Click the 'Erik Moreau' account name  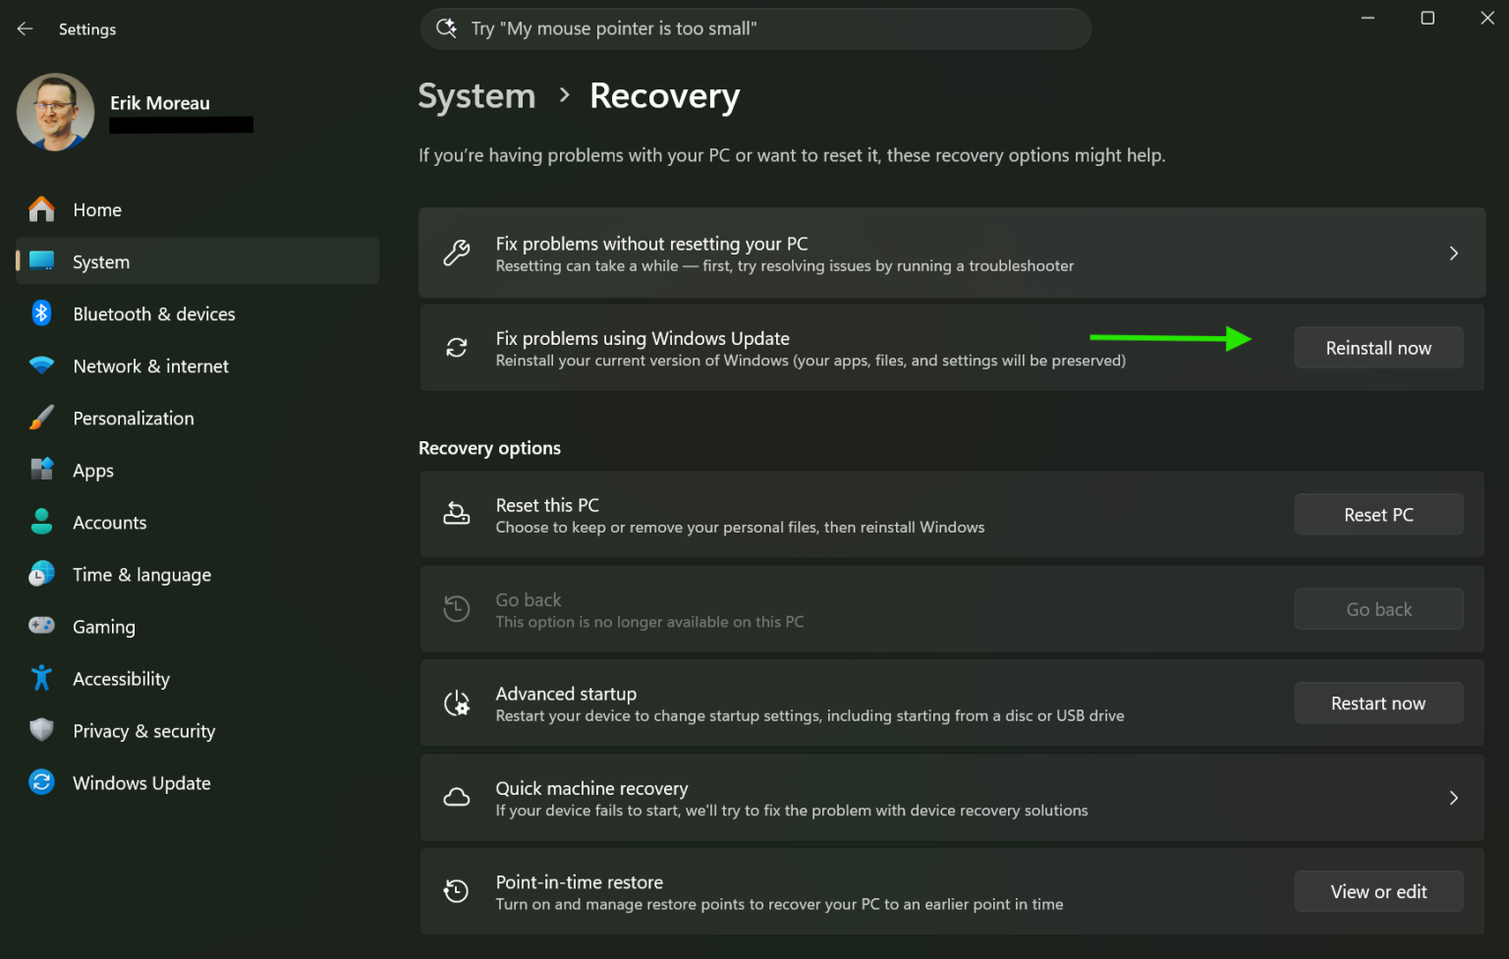click(160, 103)
